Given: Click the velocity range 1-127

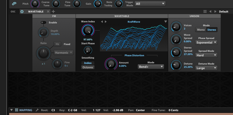Looking at the screenshot, I should pyautogui.click(x=96, y=110).
